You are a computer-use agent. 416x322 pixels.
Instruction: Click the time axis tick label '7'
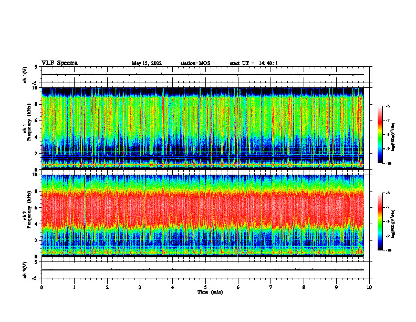coord(271,287)
